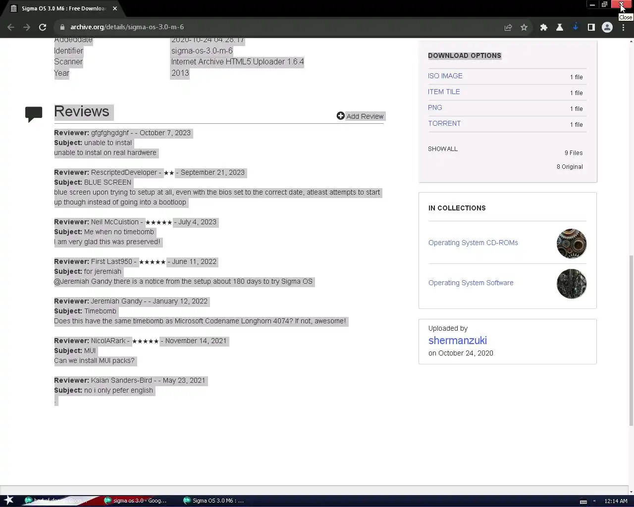This screenshot has width=634, height=507.
Task: Toggle the browser side panel
Action: (591, 27)
